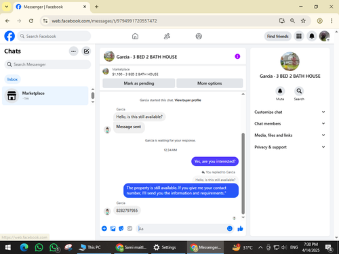Open Windows notification center icon
Image resolution: width=339 pixels, height=254 pixels.
328,248
